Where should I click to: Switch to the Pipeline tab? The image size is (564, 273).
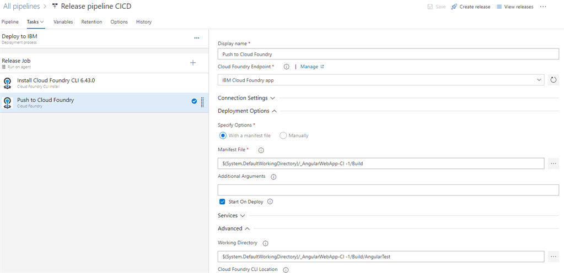coord(10,22)
